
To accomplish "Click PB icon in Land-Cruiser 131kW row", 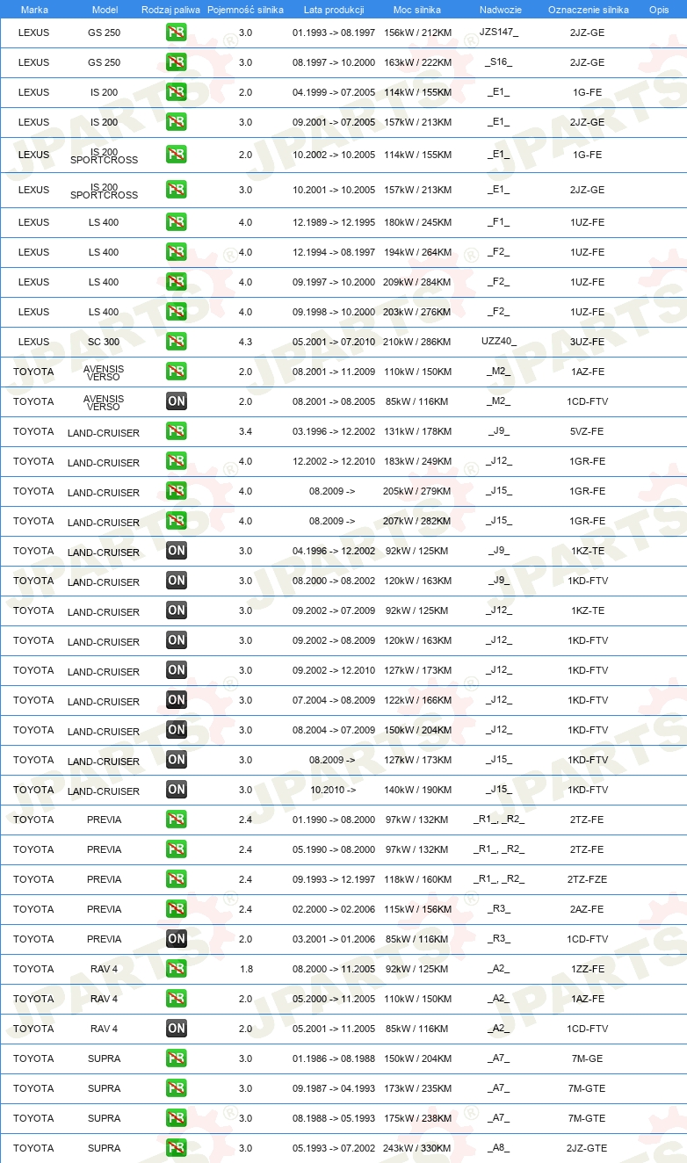I will 177,431.
